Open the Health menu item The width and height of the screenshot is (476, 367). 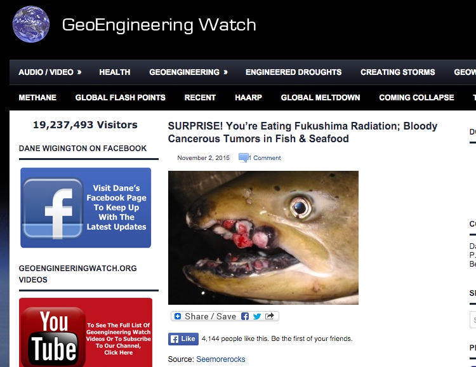click(115, 72)
